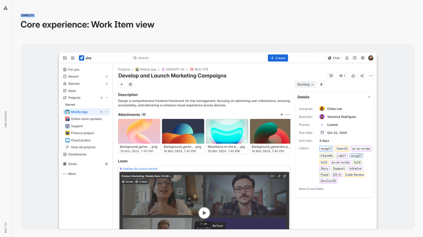
Task: Open the settings gear in top bar
Action: 362,58
